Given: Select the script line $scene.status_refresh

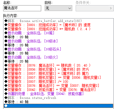Looking at the screenshot, I should pyautogui.click(x=58, y=98).
